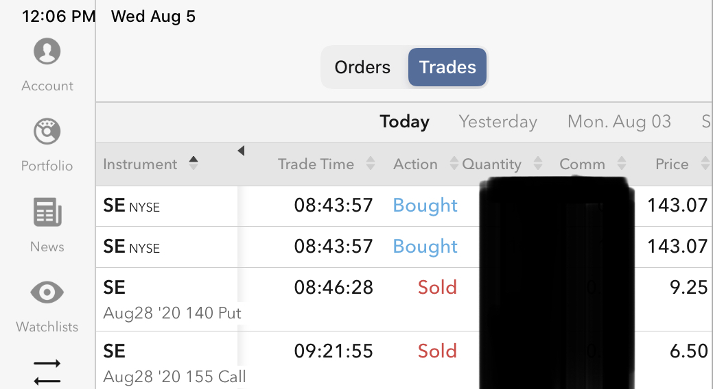Screen dimensions: 713x389
Task: Select the Trades segment
Action: pos(447,67)
